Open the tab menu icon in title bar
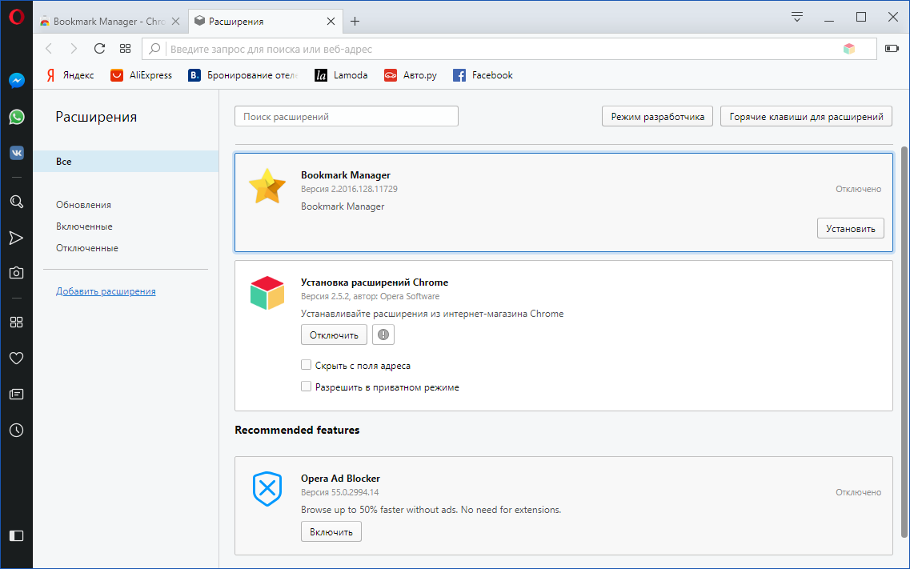The height and width of the screenshot is (569, 910). 797,18
